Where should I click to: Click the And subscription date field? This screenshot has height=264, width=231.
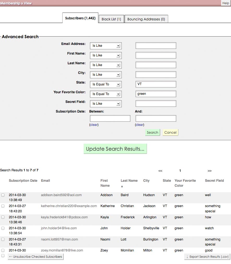(156, 118)
